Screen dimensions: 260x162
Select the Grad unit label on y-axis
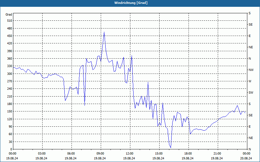[x=9, y=15]
